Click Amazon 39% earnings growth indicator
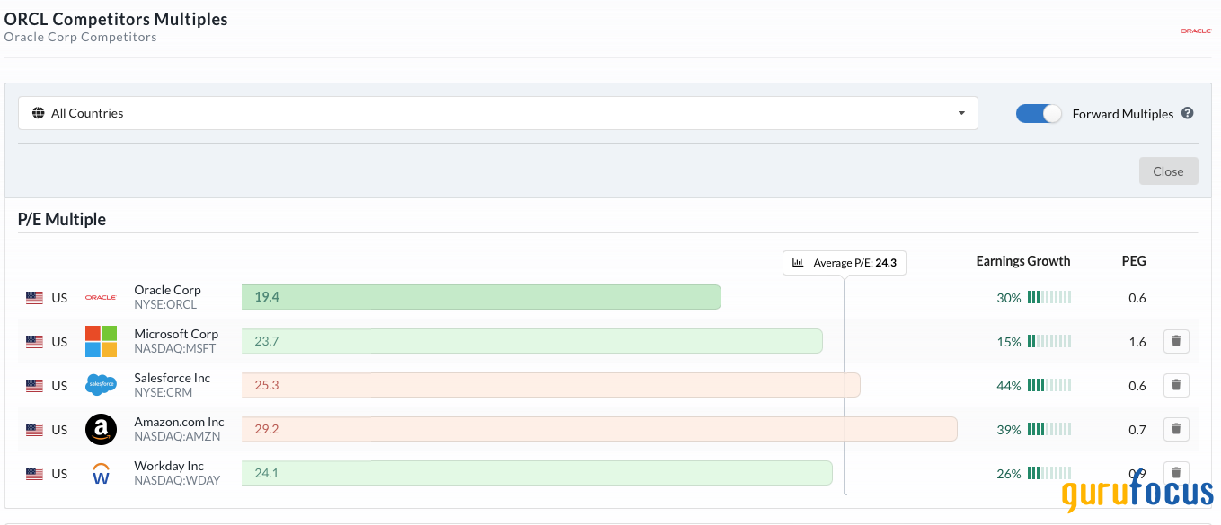The width and height of the screenshot is (1221, 525). pos(1033,430)
